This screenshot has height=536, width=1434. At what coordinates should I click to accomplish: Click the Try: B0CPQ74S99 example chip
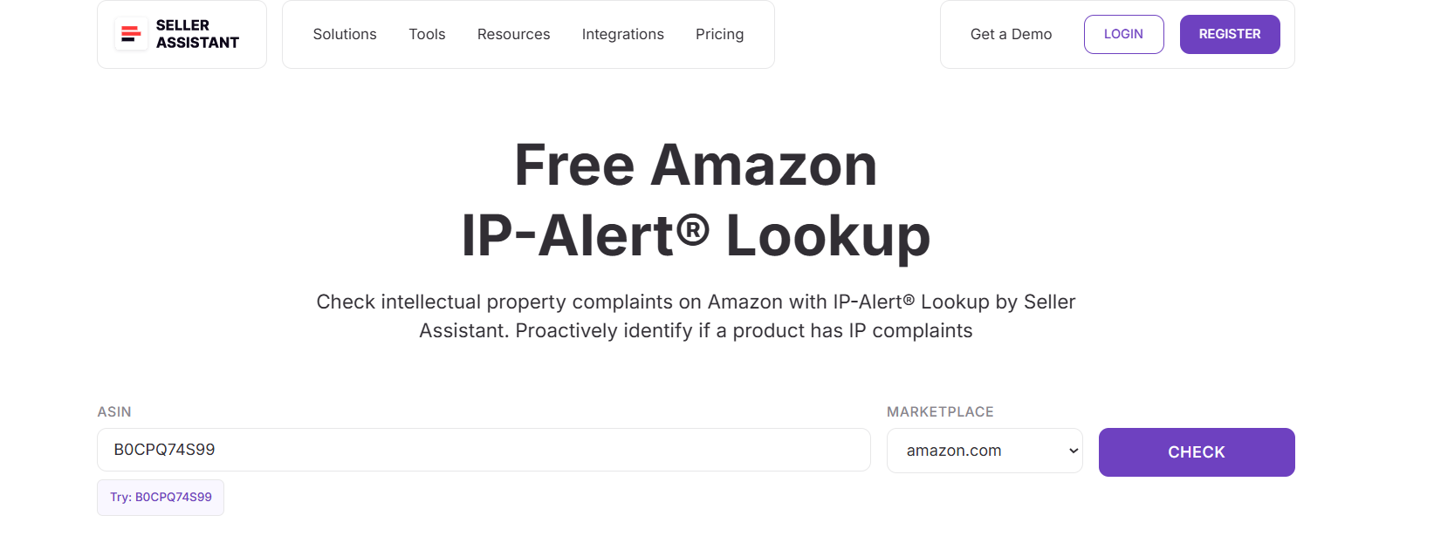pyautogui.click(x=160, y=497)
